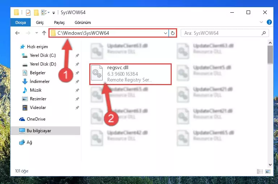Click the pin icon beside Resimler

coord(77,99)
